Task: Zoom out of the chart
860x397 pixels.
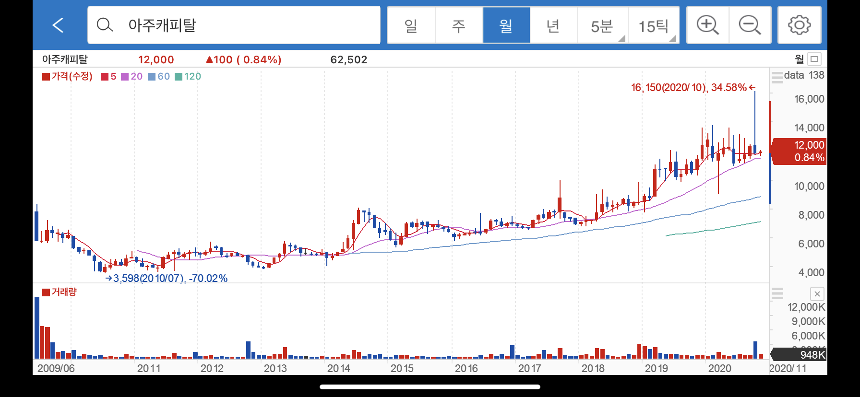Action: pos(750,25)
